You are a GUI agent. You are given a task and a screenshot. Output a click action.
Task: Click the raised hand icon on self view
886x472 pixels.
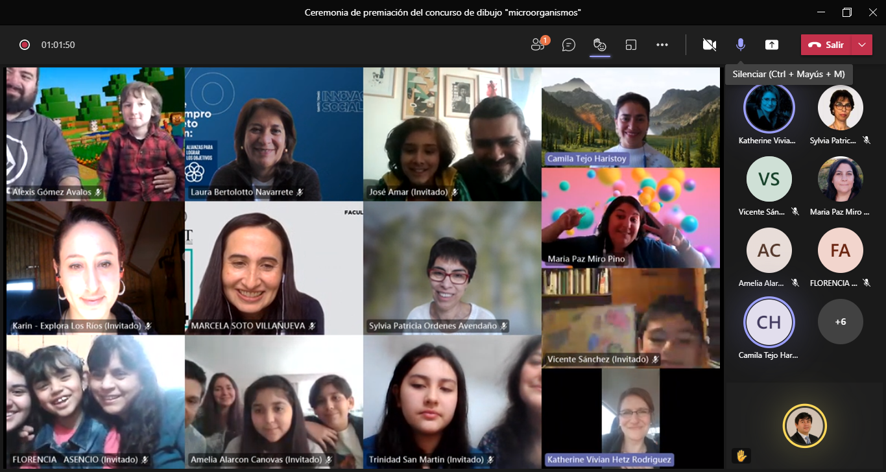(x=741, y=455)
